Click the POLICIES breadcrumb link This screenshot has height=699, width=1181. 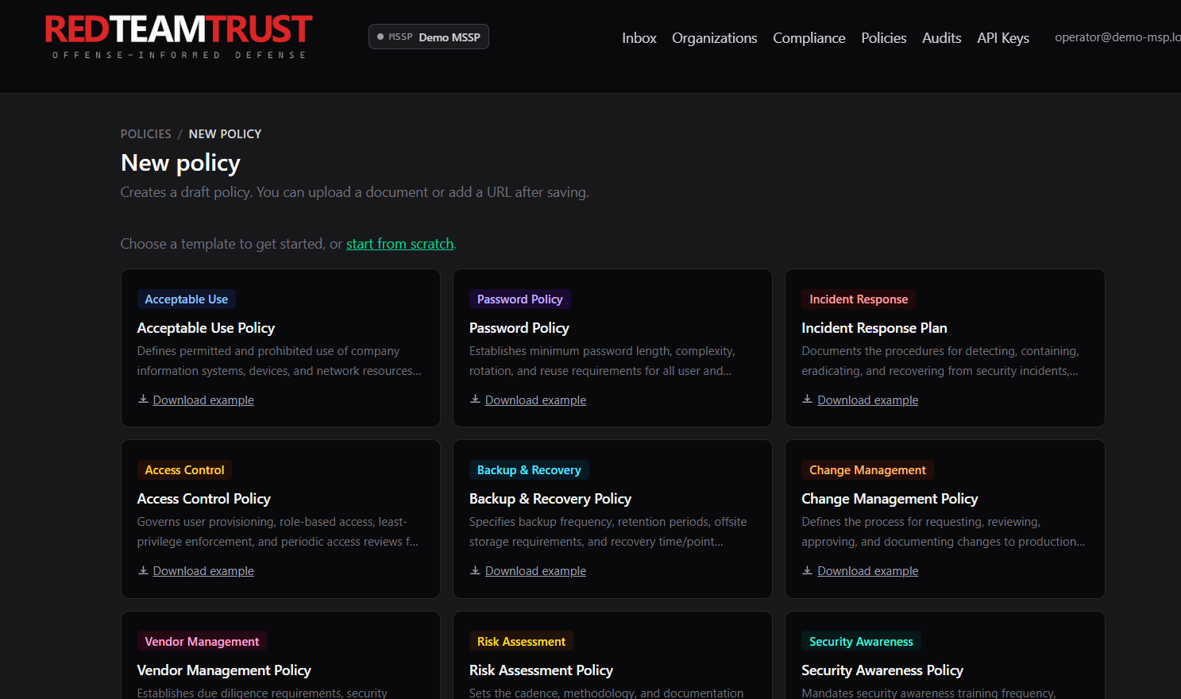tap(145, 134)
